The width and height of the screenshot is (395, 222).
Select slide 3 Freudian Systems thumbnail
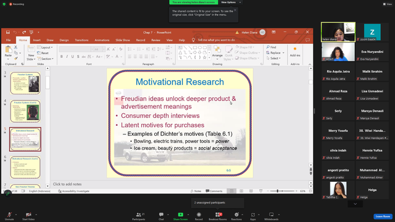point(25,83)
